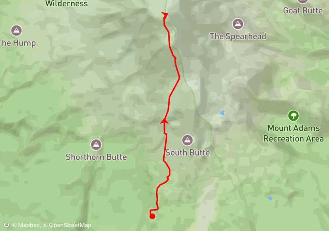
Task: Click the Shorthorn Butte text label
Action: click(96, 157)
